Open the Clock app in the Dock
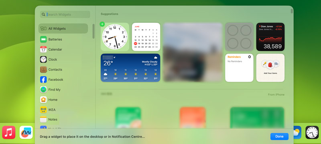Image resolution: width=321 pixels, height=144 pixels. (312, 132)
